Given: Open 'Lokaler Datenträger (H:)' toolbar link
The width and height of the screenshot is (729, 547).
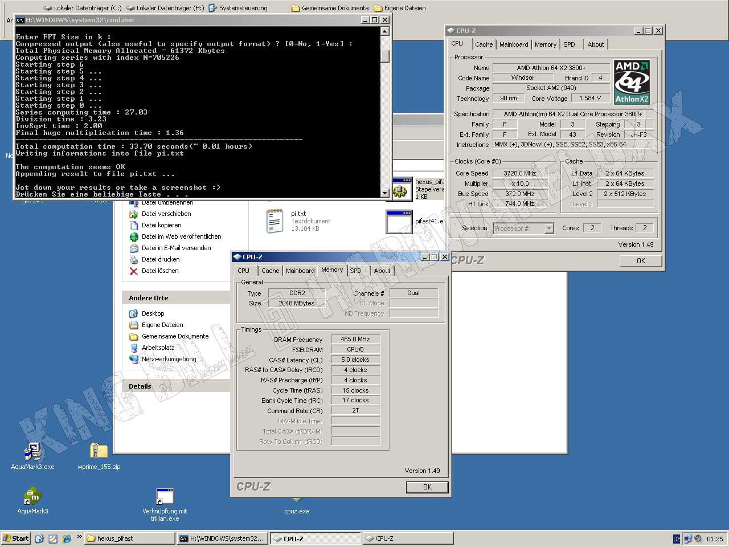Looking at the screenshot, I should [165, 8].
